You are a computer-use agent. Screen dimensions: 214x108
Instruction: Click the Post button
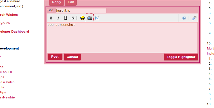click(x=55, y=57)
